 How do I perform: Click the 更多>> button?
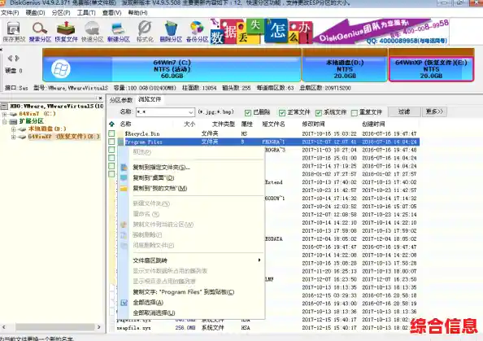(434, 111)
